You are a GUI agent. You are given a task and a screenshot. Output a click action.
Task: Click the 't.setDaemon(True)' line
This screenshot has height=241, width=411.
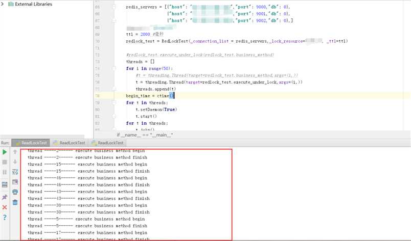(156, 110)
